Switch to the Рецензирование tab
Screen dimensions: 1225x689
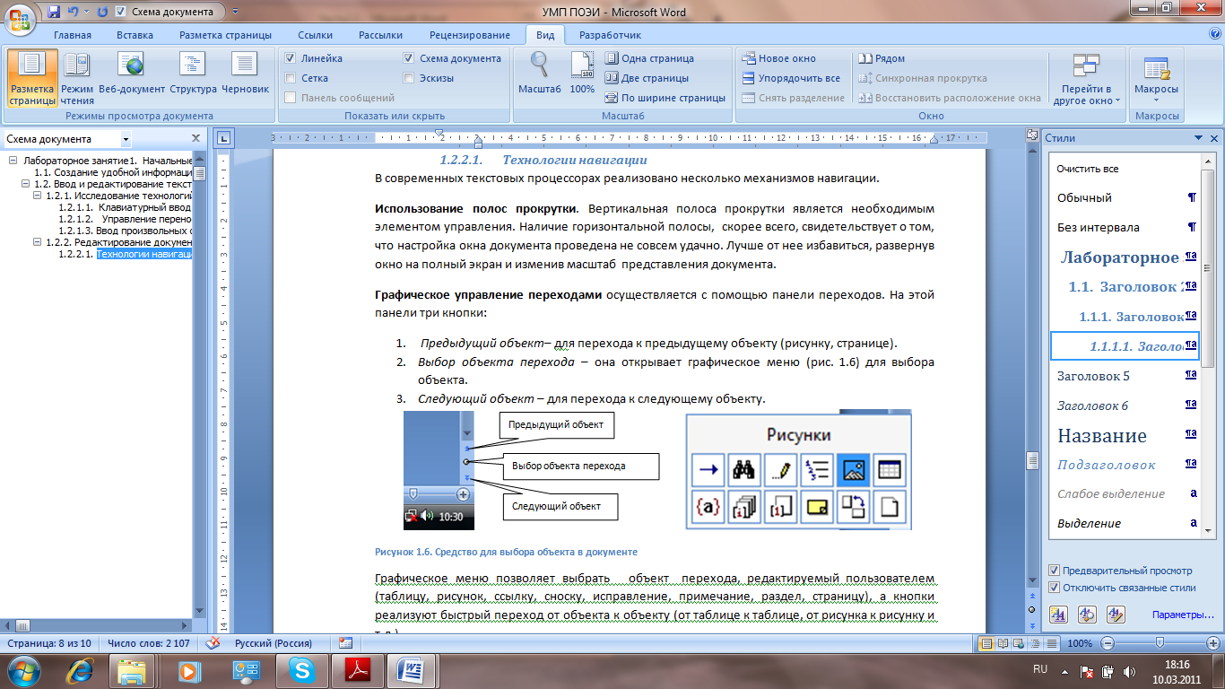[470, 35]
